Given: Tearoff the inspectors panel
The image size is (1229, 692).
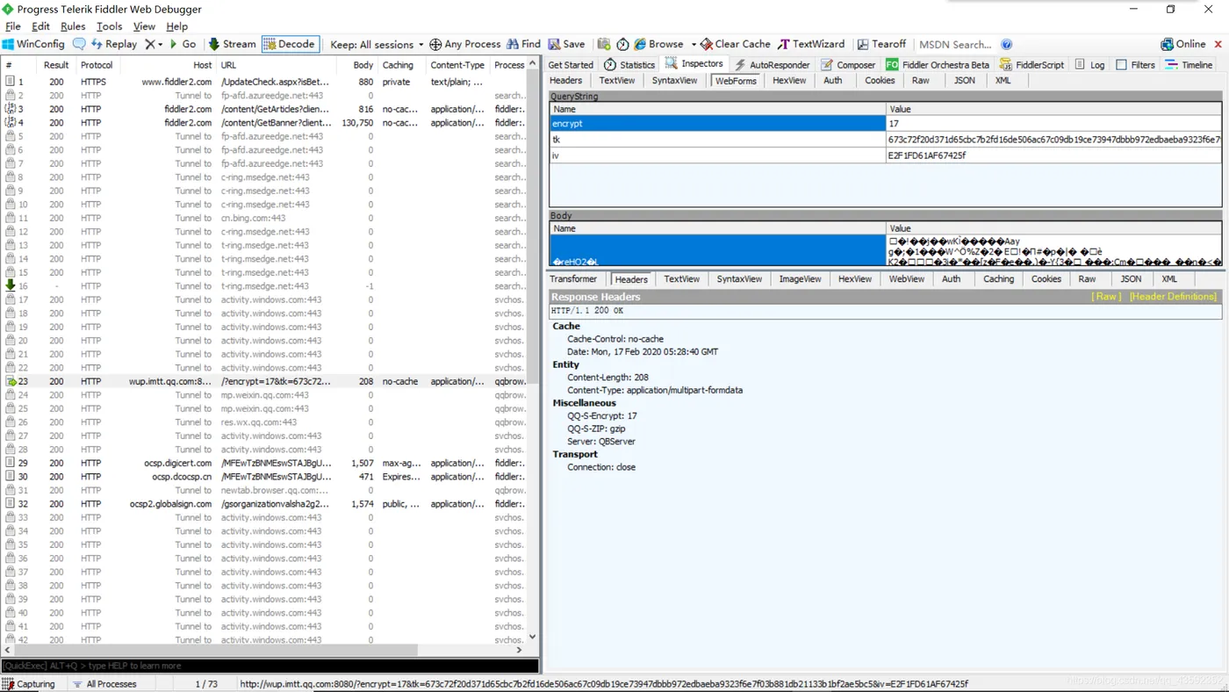Looking at the screenshot, I should (881, 44).
